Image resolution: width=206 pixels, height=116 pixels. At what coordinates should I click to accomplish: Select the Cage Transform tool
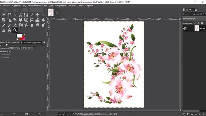32,20
